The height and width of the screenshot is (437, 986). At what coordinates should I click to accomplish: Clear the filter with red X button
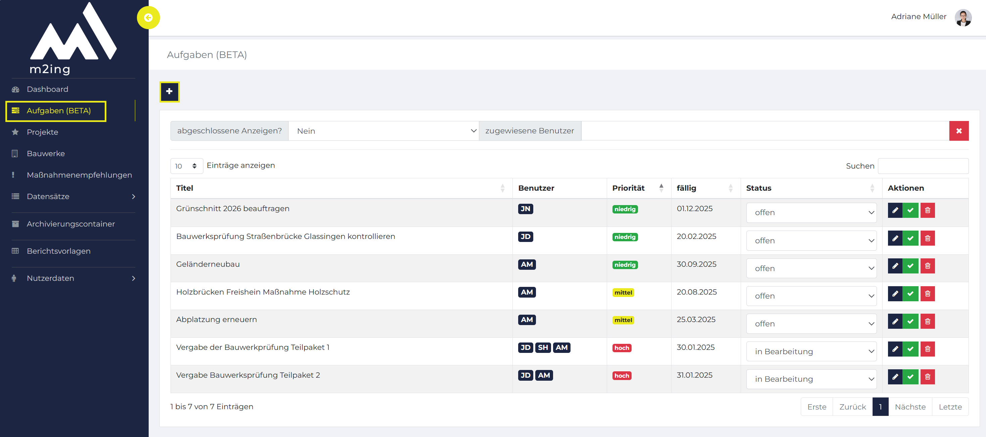click(x=959, y=131)
